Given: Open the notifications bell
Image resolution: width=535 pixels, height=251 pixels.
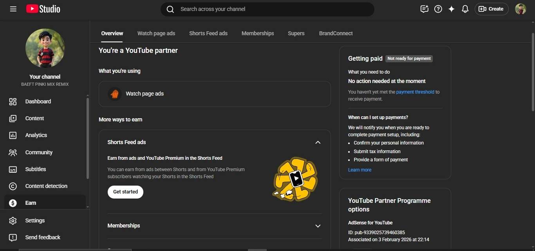Looking at the screenshot, I should click(465, 9).
